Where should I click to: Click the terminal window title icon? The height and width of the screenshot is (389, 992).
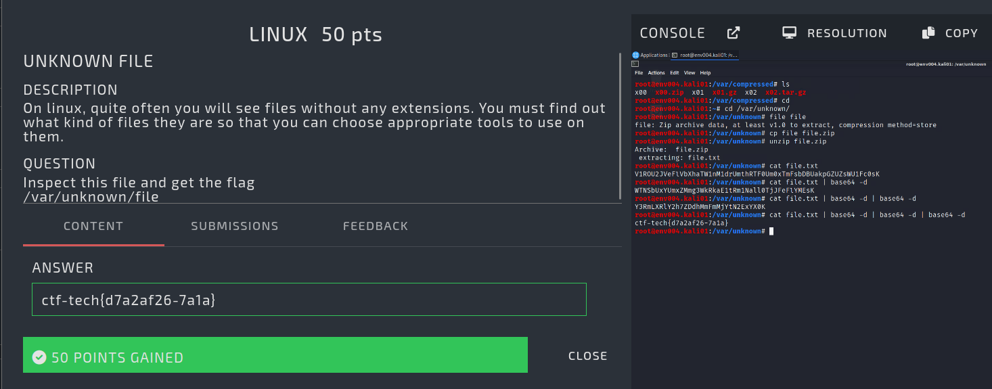pyautogui.click(x=635, y=64)
